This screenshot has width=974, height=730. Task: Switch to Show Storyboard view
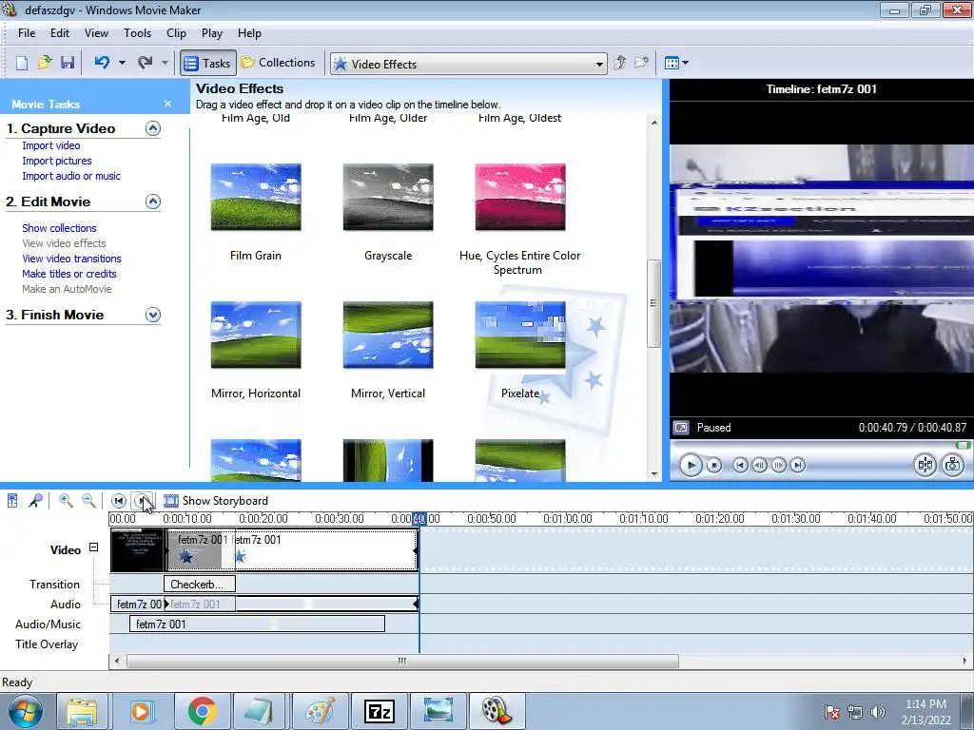coord(216,500)
